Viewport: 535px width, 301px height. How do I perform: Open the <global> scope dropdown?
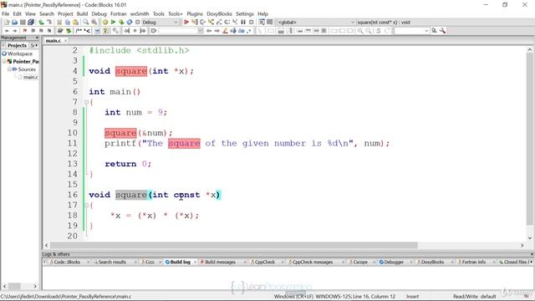click(x=353, y=23)
